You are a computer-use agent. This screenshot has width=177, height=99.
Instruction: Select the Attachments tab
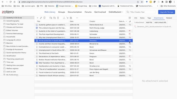tap(158, 18)
